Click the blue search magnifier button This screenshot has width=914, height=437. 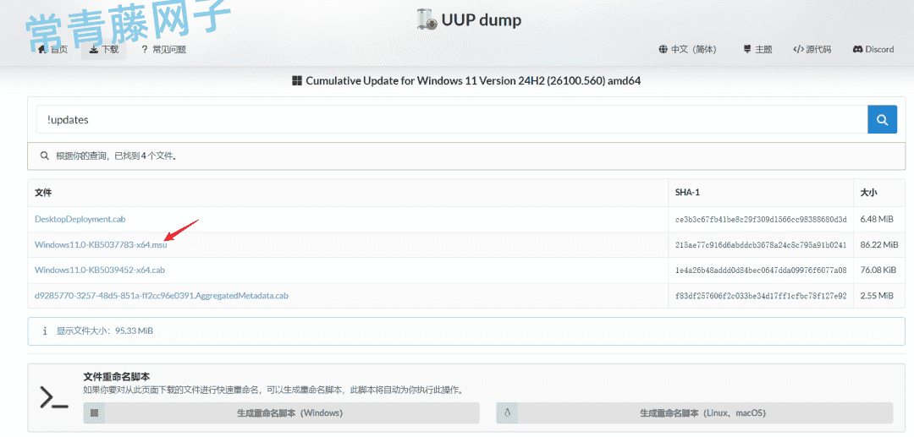click(x=882, y=120)
